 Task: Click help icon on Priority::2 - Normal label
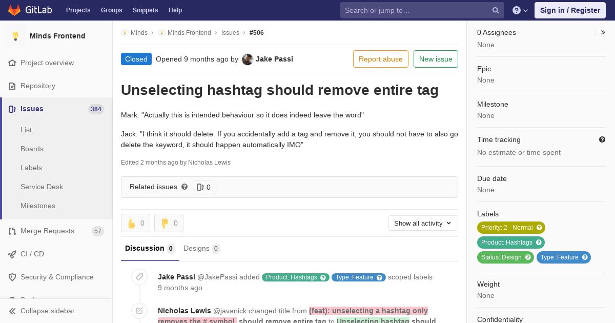coord(539,228)
